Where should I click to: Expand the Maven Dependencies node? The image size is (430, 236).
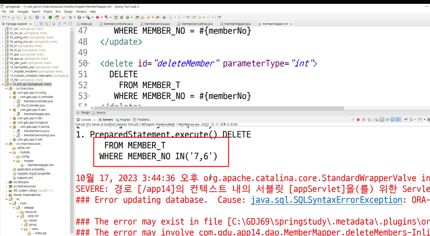(7, 195)
